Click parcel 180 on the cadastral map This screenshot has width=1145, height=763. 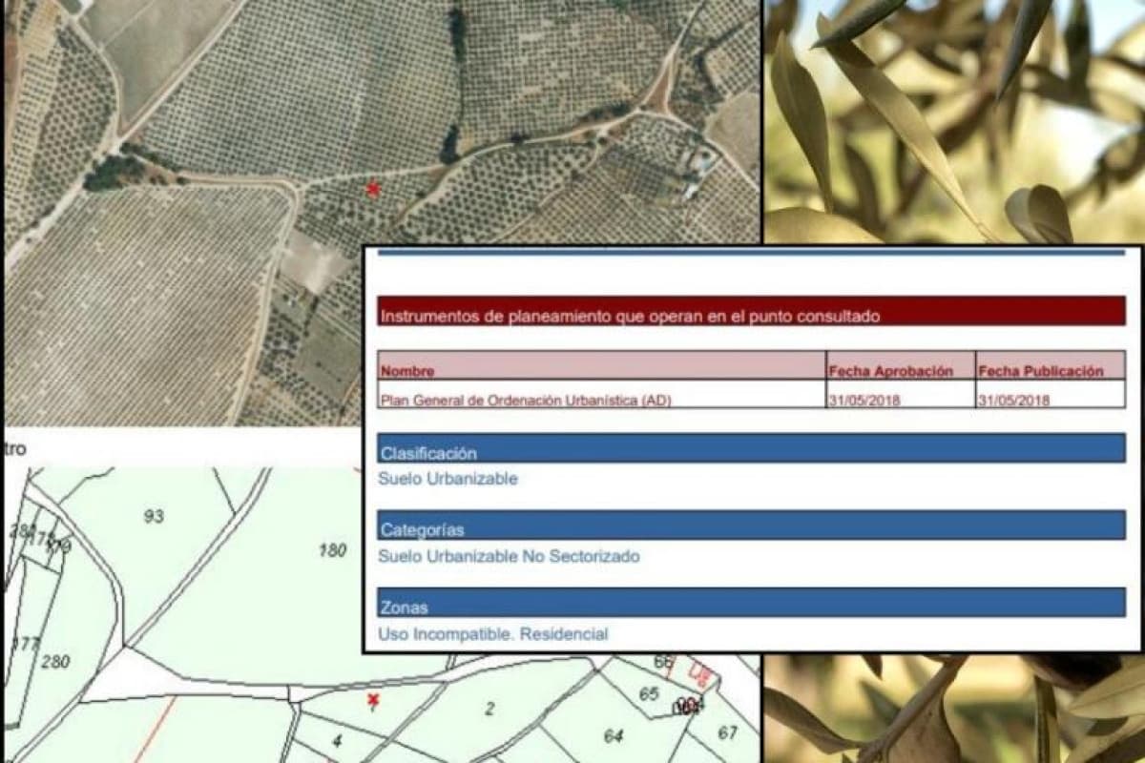coord(332,550)
